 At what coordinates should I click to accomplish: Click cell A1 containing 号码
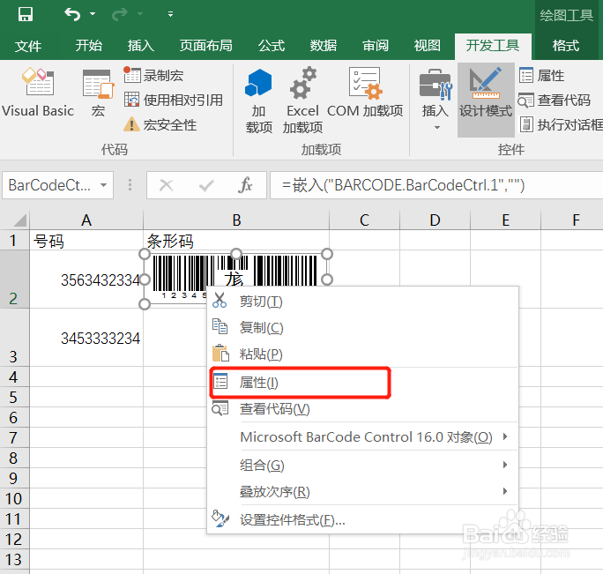click(86, 241)
